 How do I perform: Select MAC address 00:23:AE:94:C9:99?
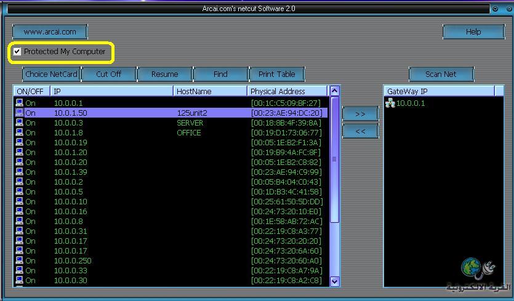point(286,172)
